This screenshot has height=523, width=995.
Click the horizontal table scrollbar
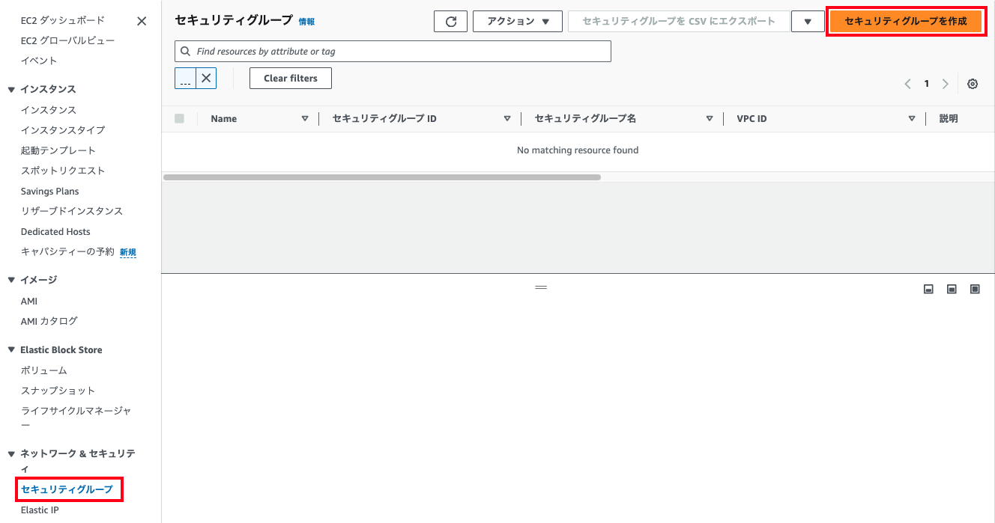point(381,177)
